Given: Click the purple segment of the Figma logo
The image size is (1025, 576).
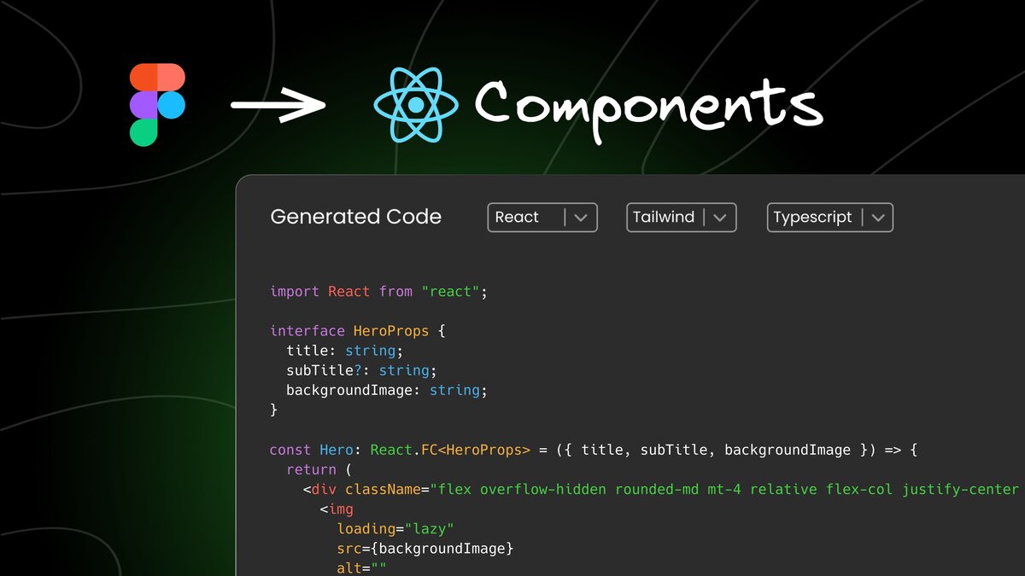Looking at the screenshot, I should click(x=142, y=104).
